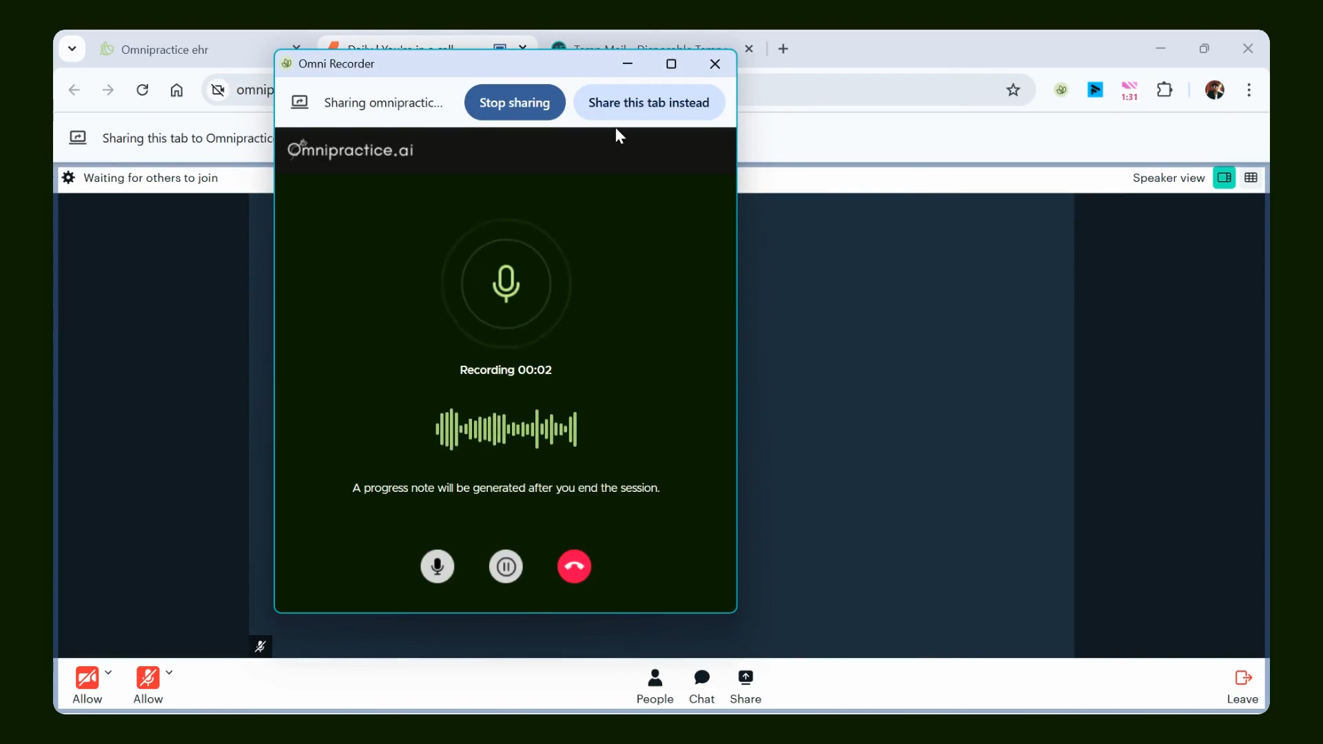Viewport: 1323px width, 744px height.
Task: Click Share this tab instead
Action: click(x=648, y=103)
